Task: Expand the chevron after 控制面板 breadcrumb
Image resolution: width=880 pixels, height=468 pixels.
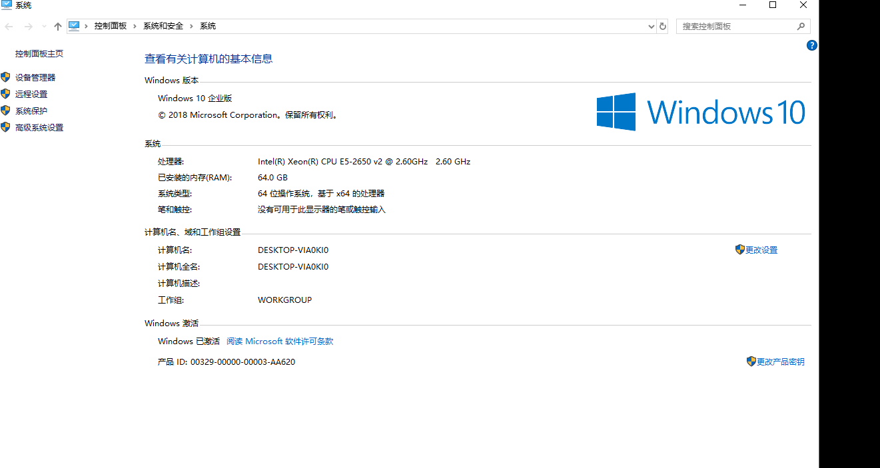Action: coord(135,26)
